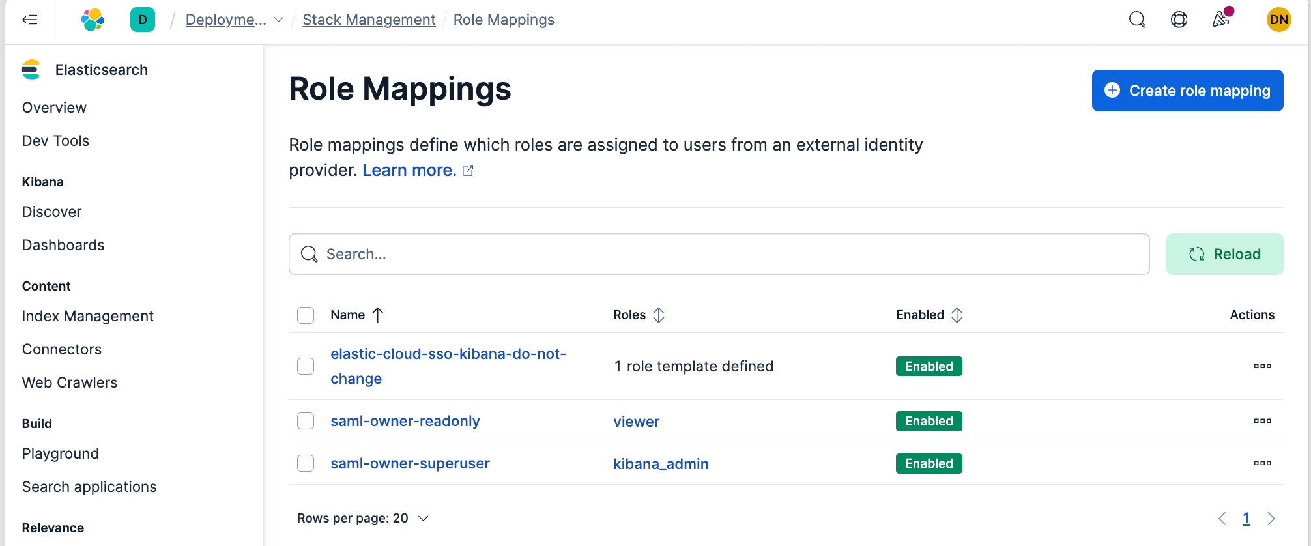Click the Elasticsearch logo in sidebar

tap(31, 70)
